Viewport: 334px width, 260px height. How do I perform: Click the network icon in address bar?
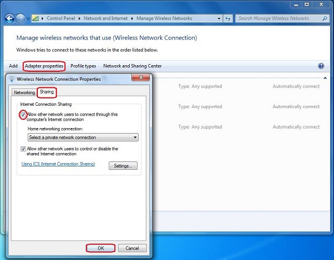click(x=36, y=18)
